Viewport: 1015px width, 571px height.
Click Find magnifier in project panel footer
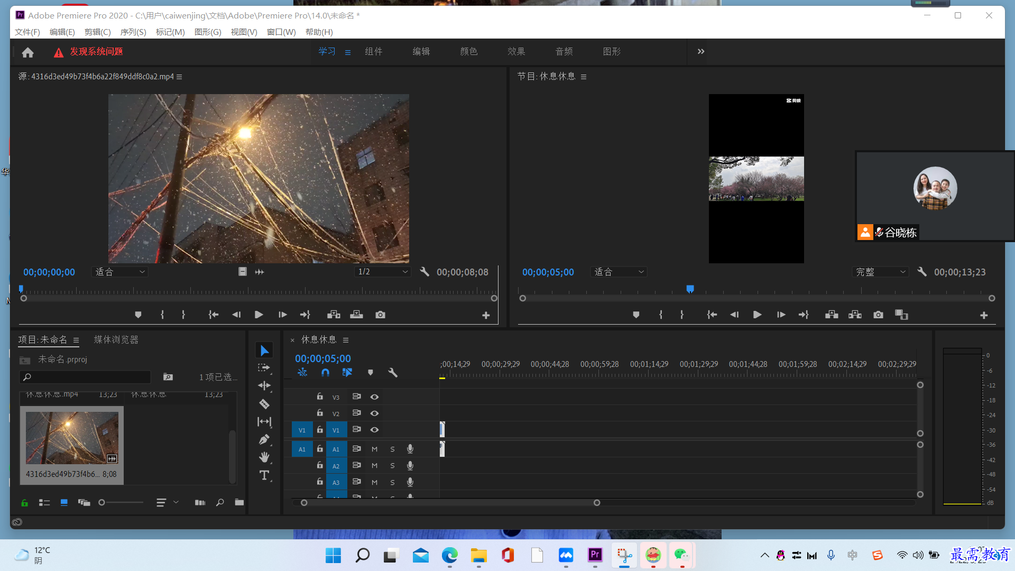coord(220,502)
